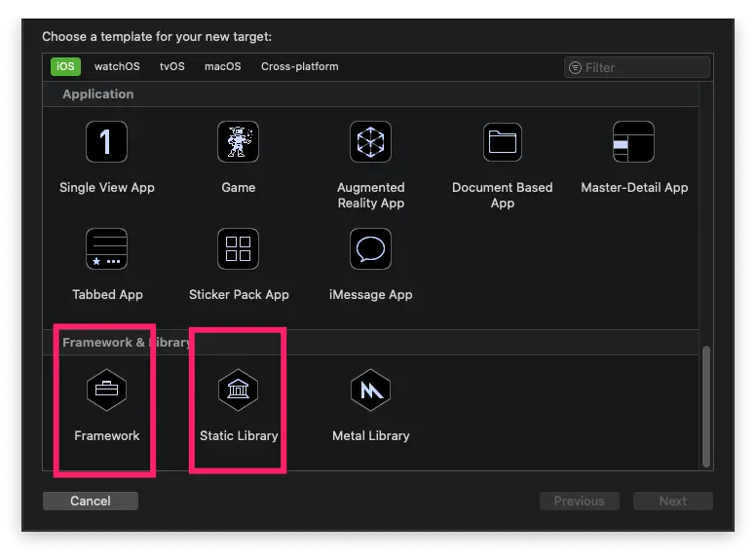756x557 pixels.
Task: Select the Single View App template icon
Action: point(106,141)
